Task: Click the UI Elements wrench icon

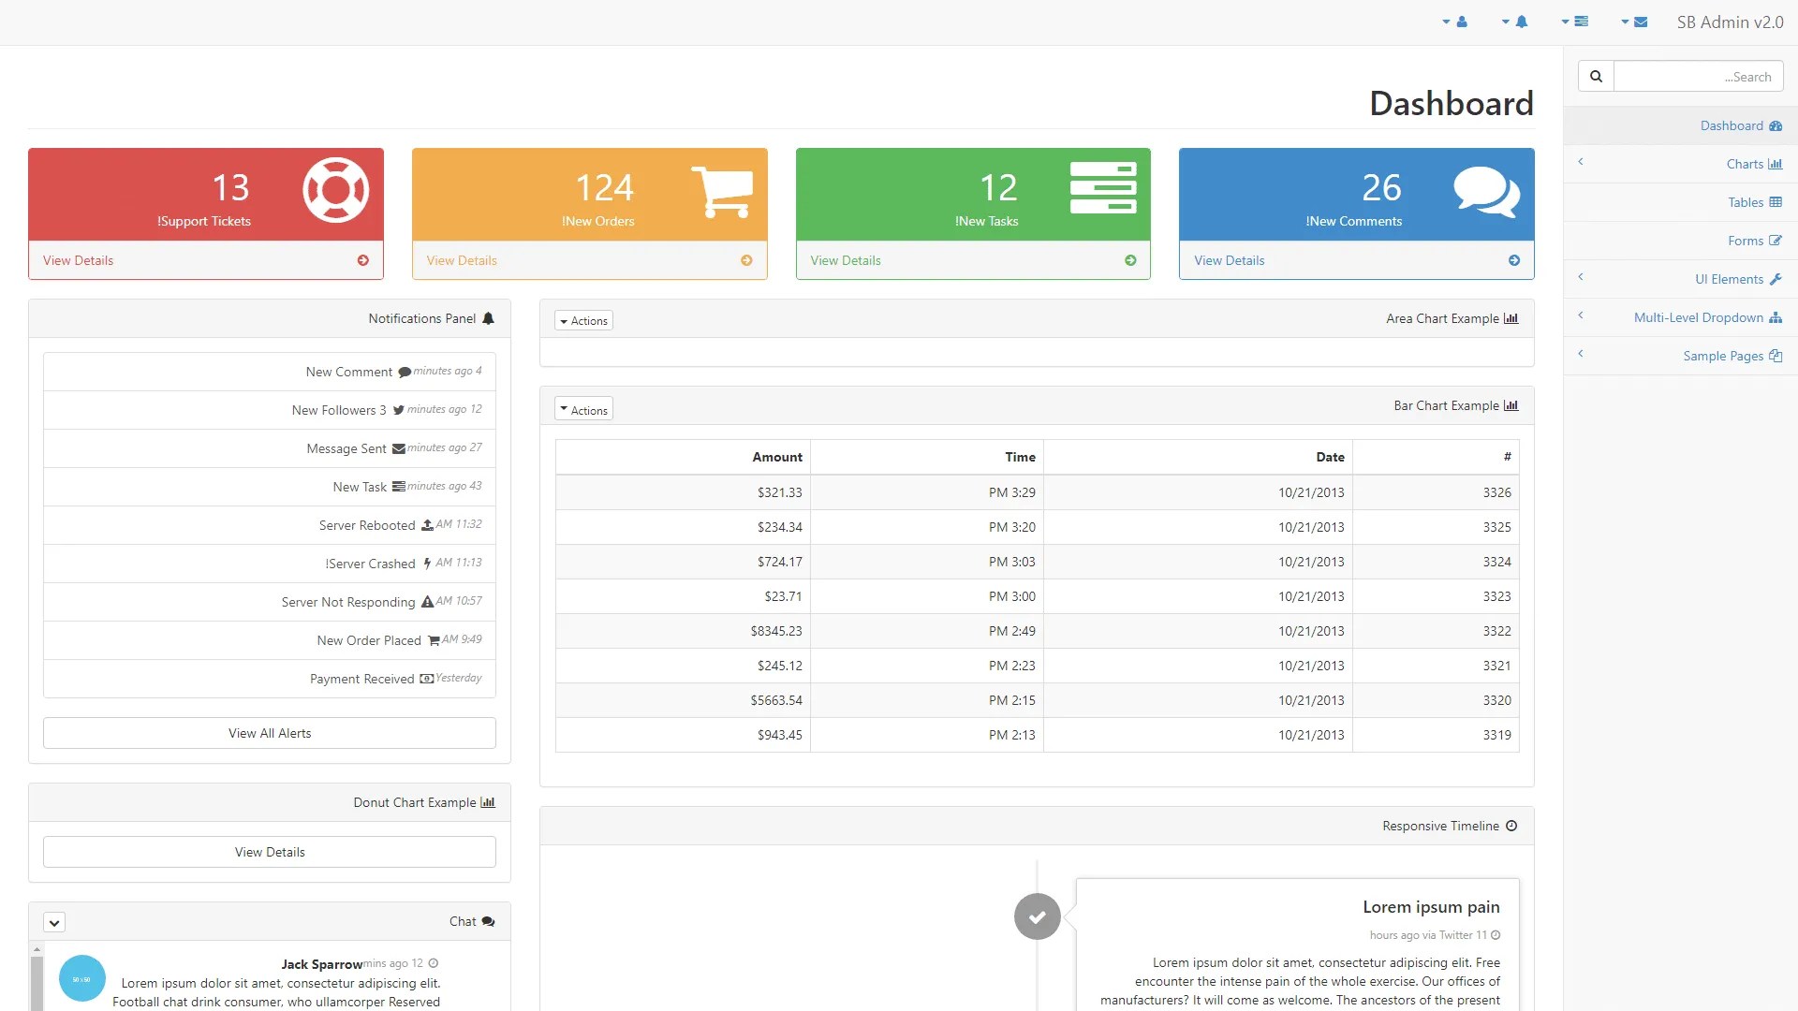Action: [x=1776, y=279]
